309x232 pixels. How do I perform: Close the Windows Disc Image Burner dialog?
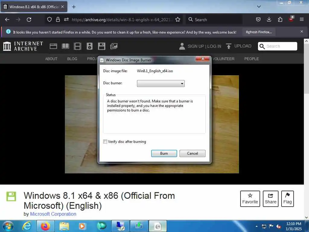202,59
